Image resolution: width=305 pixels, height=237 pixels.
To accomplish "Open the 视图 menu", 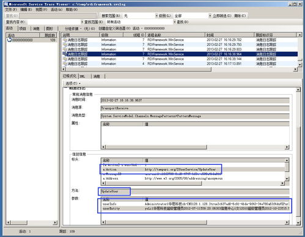I will [x=41, y=10].
